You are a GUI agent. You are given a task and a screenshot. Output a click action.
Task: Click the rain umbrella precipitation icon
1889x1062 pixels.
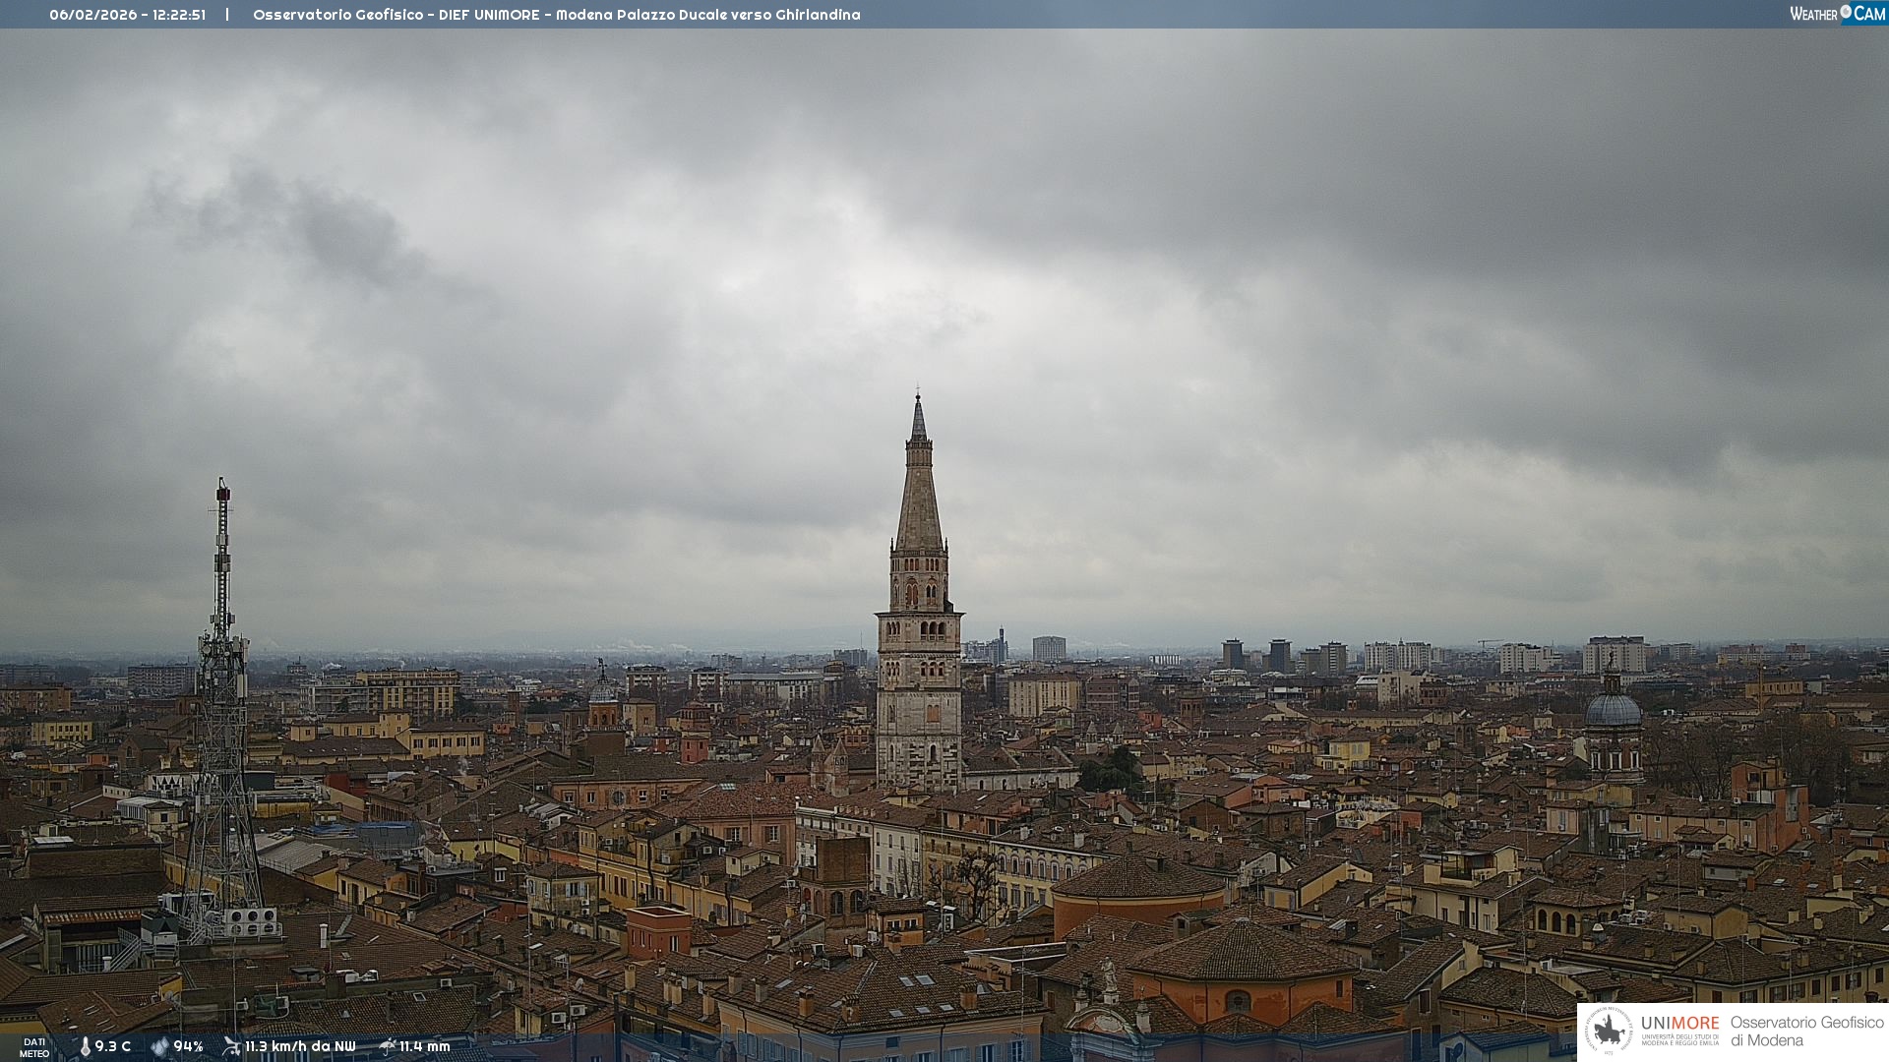point(388,1046)
